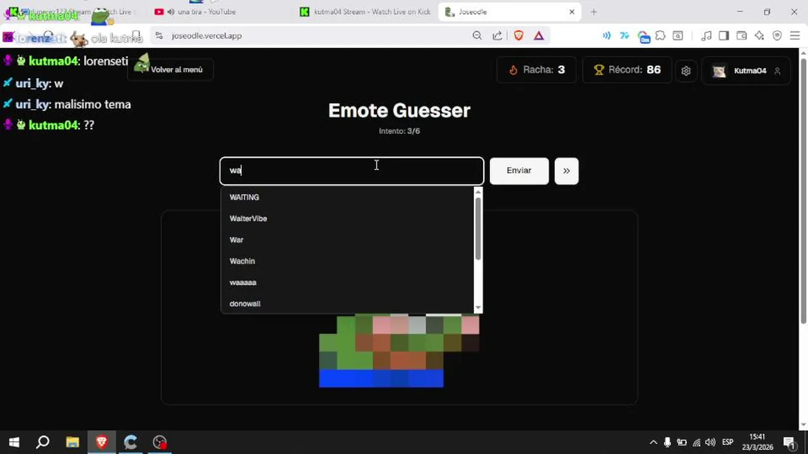Select WAITING from the suggestions list
Image resolution: width=808 pixels, height=454 pixels.
[347, 197]
